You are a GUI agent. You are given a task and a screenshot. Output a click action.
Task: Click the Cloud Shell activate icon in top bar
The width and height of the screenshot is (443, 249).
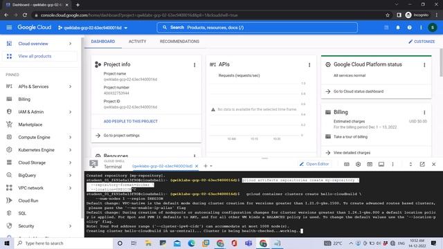[x=386, y=28]
